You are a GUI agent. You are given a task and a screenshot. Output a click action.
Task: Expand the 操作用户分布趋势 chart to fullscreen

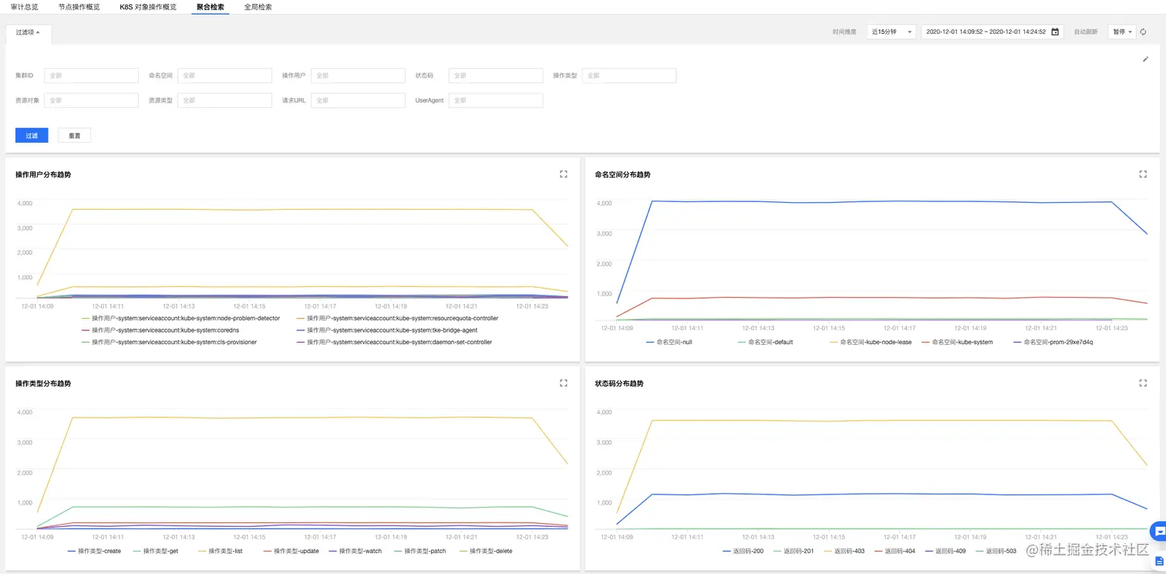click(563, 174)
